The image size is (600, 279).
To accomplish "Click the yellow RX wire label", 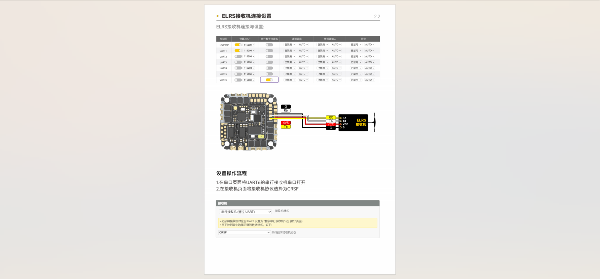I will tap(331, 117).
